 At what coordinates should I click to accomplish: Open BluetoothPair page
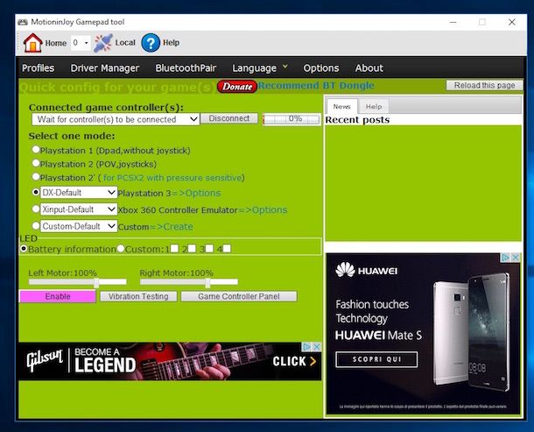pos(186,68)
